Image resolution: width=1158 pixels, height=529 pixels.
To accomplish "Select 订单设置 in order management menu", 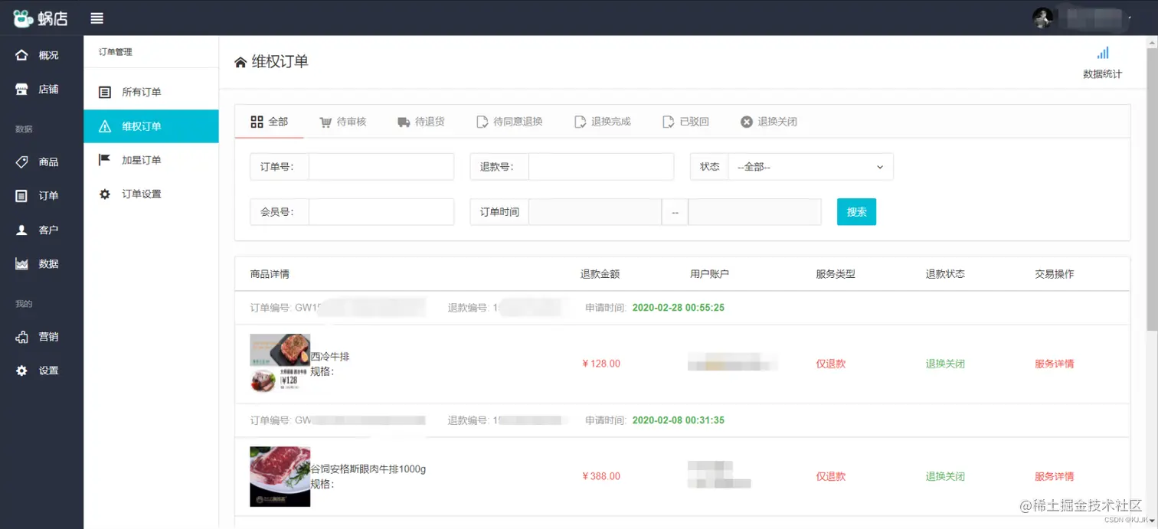I will click(151, 194).
